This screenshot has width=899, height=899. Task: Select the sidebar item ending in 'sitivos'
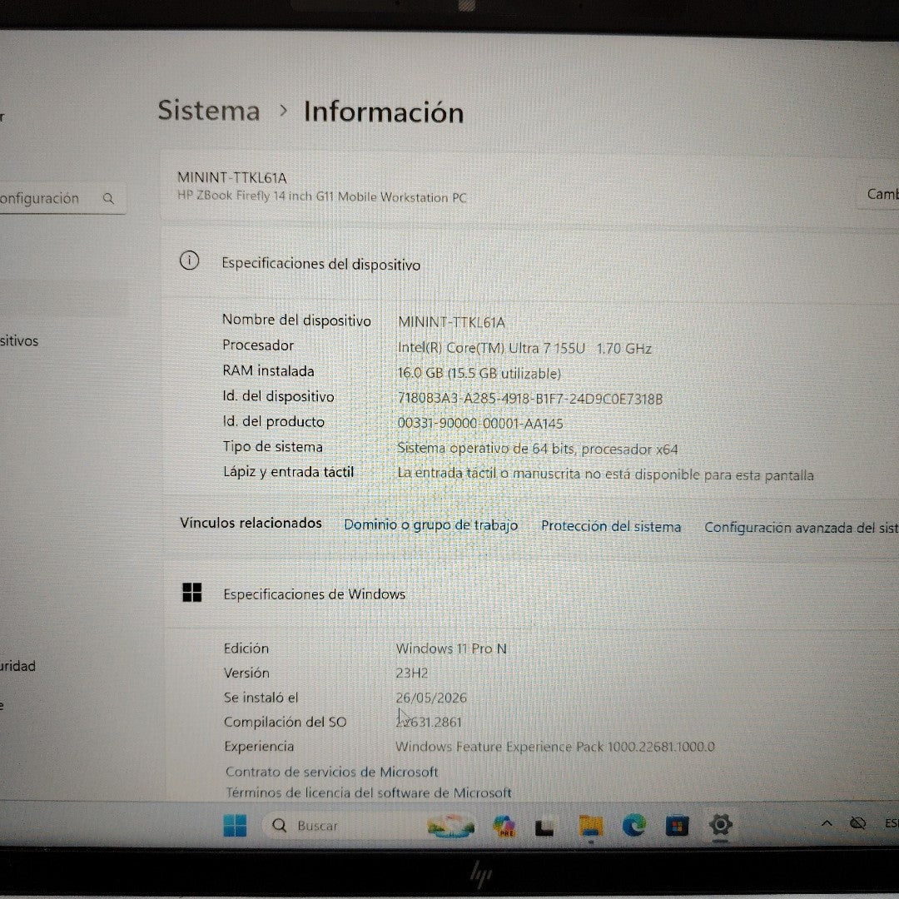tap(19, 341)
